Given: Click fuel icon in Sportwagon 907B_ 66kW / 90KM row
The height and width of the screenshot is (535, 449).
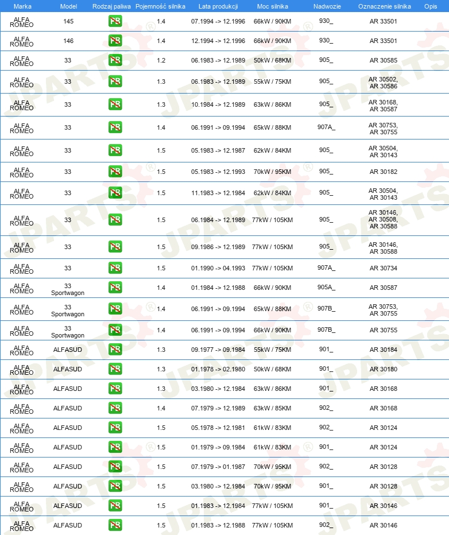Looking at the screenshot, I should point(115,330).
